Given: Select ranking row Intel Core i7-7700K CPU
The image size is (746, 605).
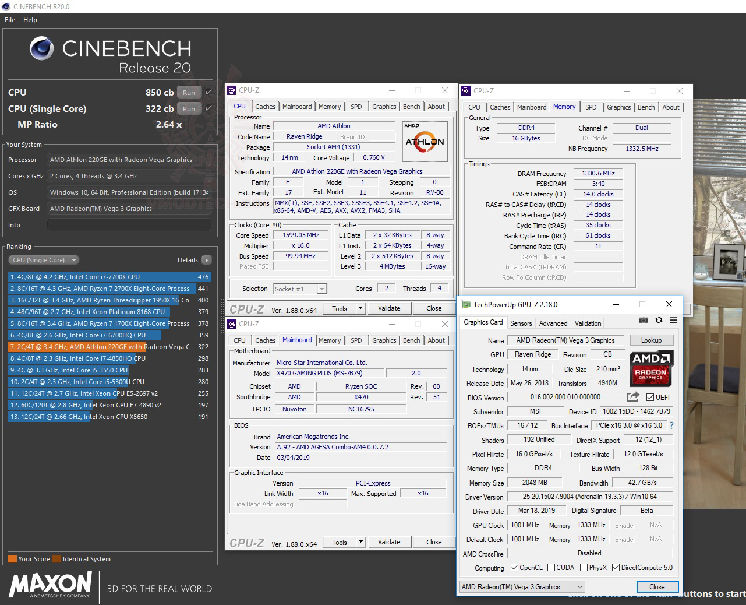Looking at the screenshot, I should pyautogui.click(x=109, y=277).
